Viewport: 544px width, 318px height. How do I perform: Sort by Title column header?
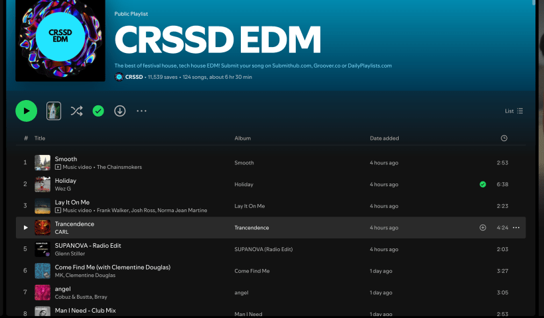[40, 138]
